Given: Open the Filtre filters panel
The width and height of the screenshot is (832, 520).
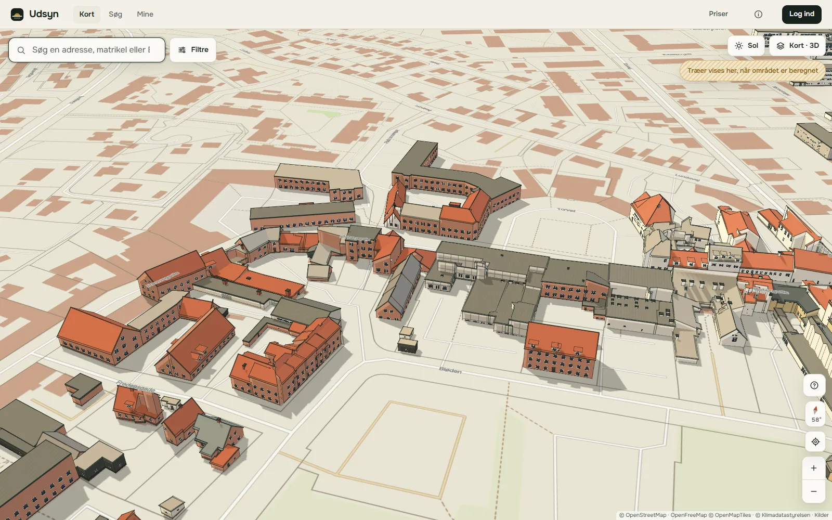Looking at the screenshot, I should (193, 50).
